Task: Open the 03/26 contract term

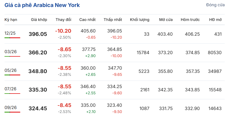Action: [11, 52]
